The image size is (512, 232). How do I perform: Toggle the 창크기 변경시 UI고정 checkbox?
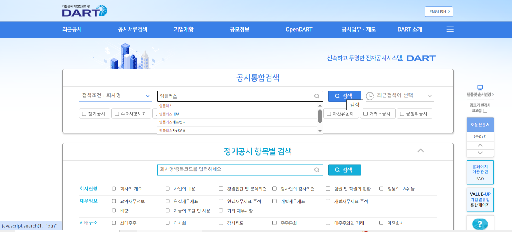[485, 110]
